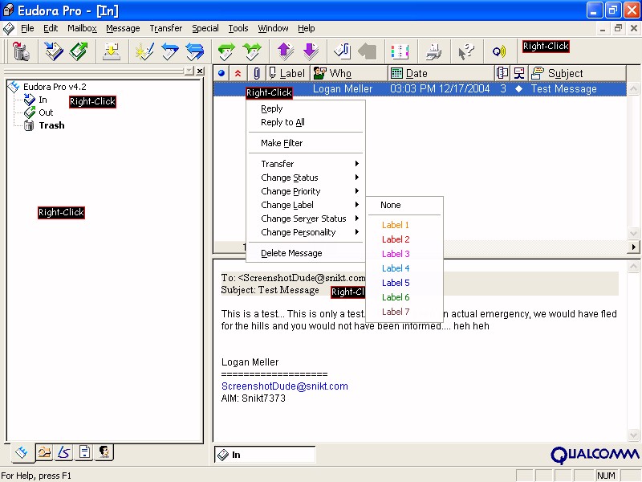Switch to the Stationery tab icon
Viewport: 642px width, 482px height.
(x=85, y=452)
